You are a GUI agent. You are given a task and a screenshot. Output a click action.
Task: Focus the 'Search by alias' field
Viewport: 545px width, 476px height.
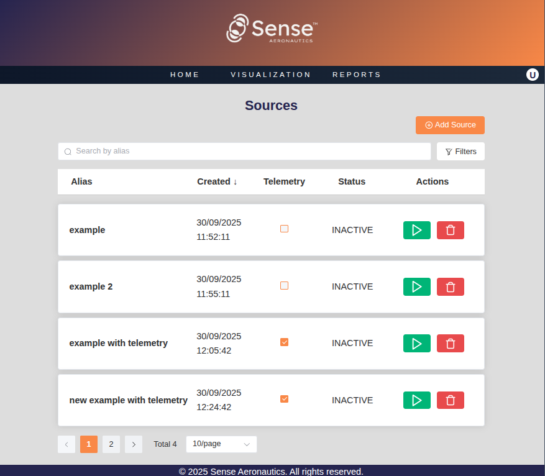click(249, 152)
